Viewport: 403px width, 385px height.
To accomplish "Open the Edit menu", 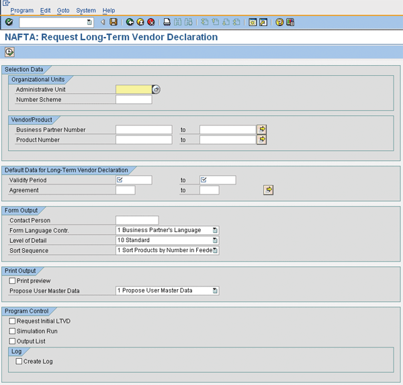I will tap(45, 11).
